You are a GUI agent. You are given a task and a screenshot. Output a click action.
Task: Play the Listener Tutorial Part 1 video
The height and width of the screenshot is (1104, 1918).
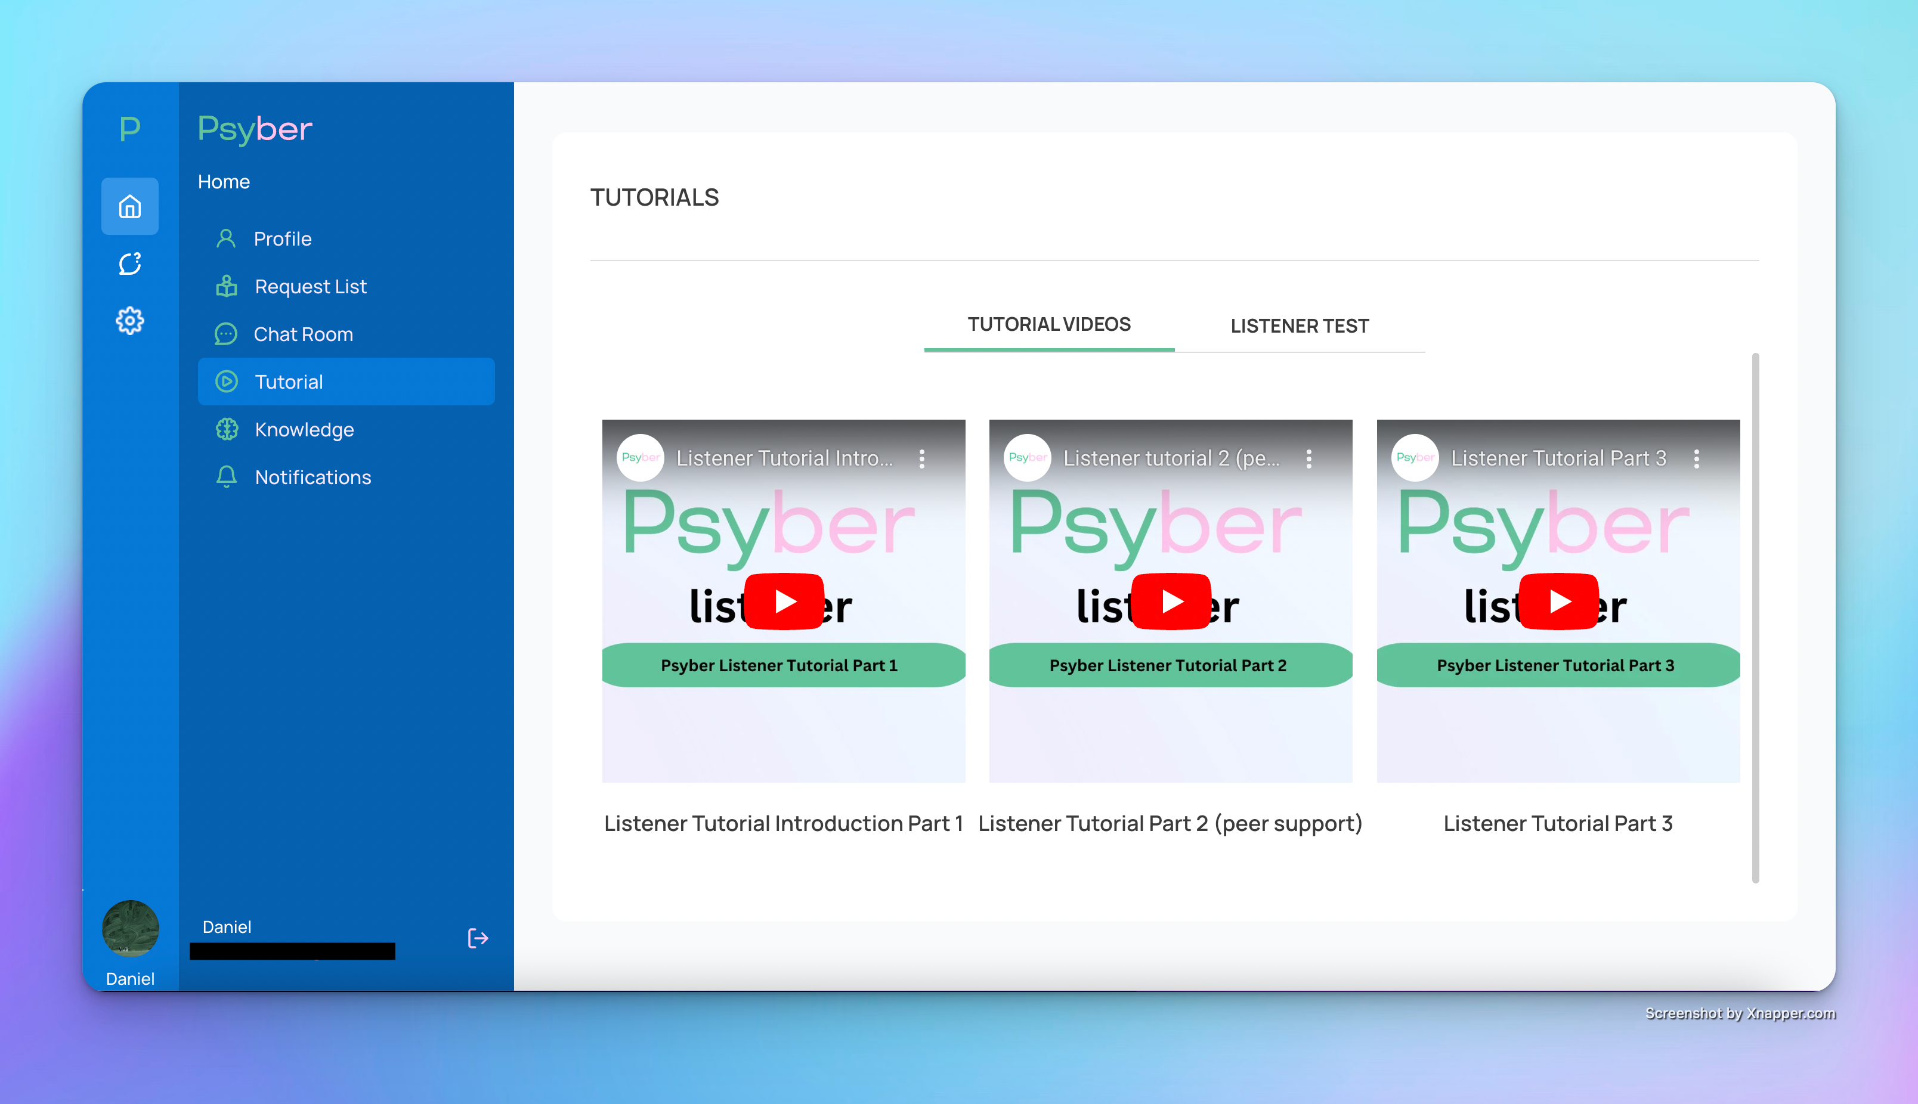784,601
